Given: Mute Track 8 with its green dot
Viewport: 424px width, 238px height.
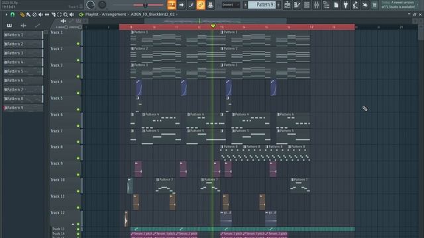Looking at the screenshot, I should click(78, 159).
